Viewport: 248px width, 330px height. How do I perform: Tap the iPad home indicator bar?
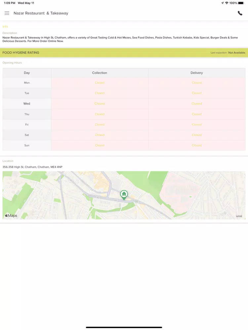(x=124, y=327)
